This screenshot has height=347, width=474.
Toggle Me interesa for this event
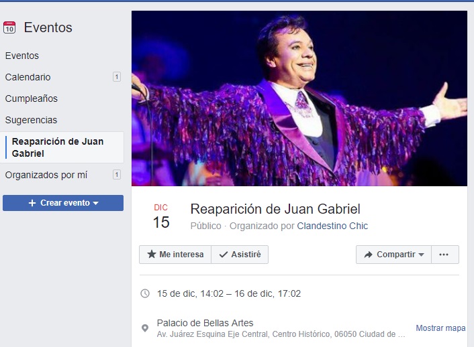click(x=175, y=255)
